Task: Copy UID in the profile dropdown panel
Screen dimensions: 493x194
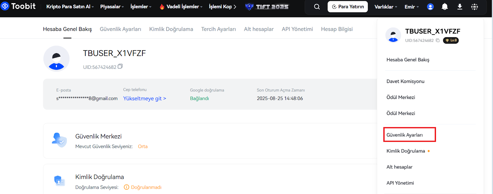Action: click(x=438, y=40)
